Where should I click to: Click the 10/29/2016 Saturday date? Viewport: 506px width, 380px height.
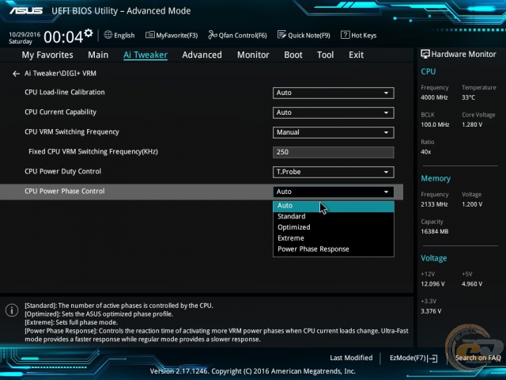(x=25, y=38)
